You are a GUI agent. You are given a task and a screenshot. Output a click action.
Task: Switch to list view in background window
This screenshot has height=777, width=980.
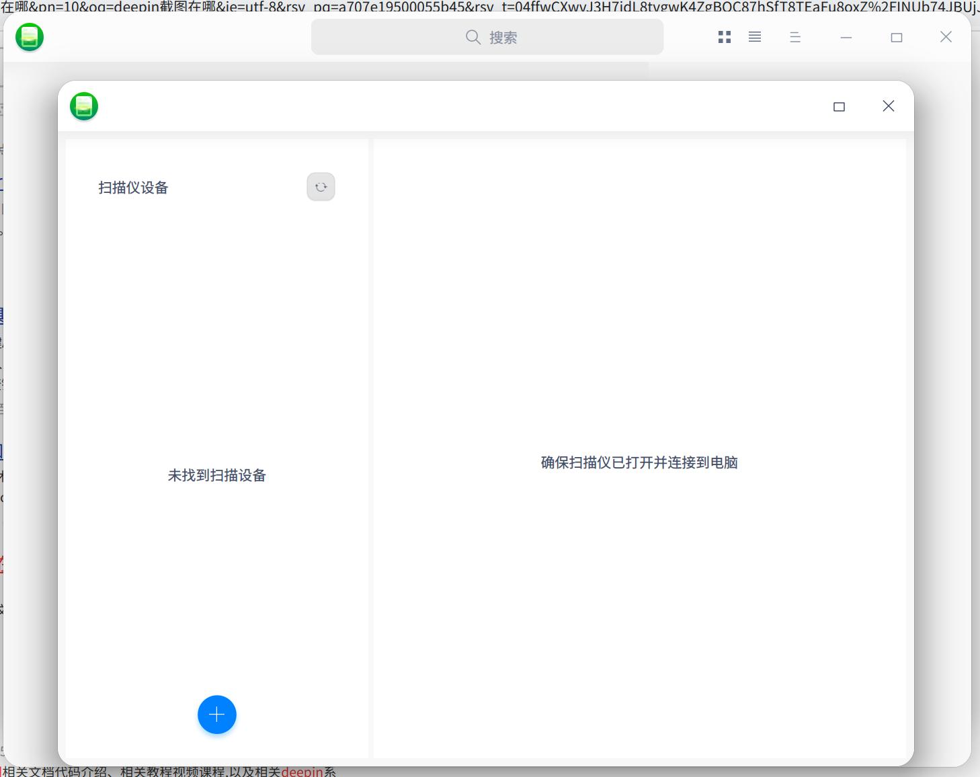(755, 37)
